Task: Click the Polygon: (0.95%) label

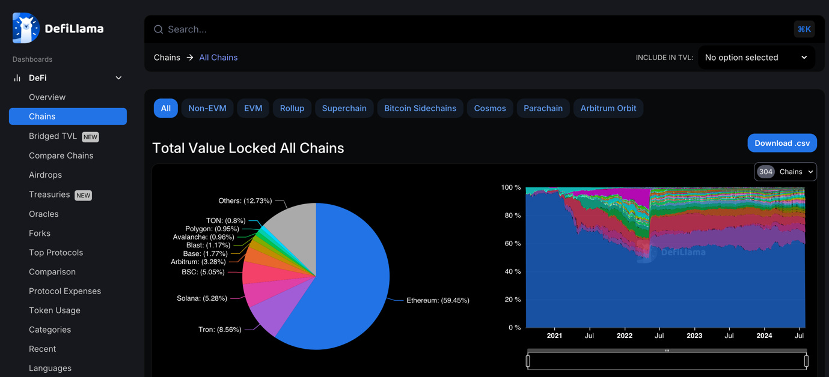Action: (212, 229)
